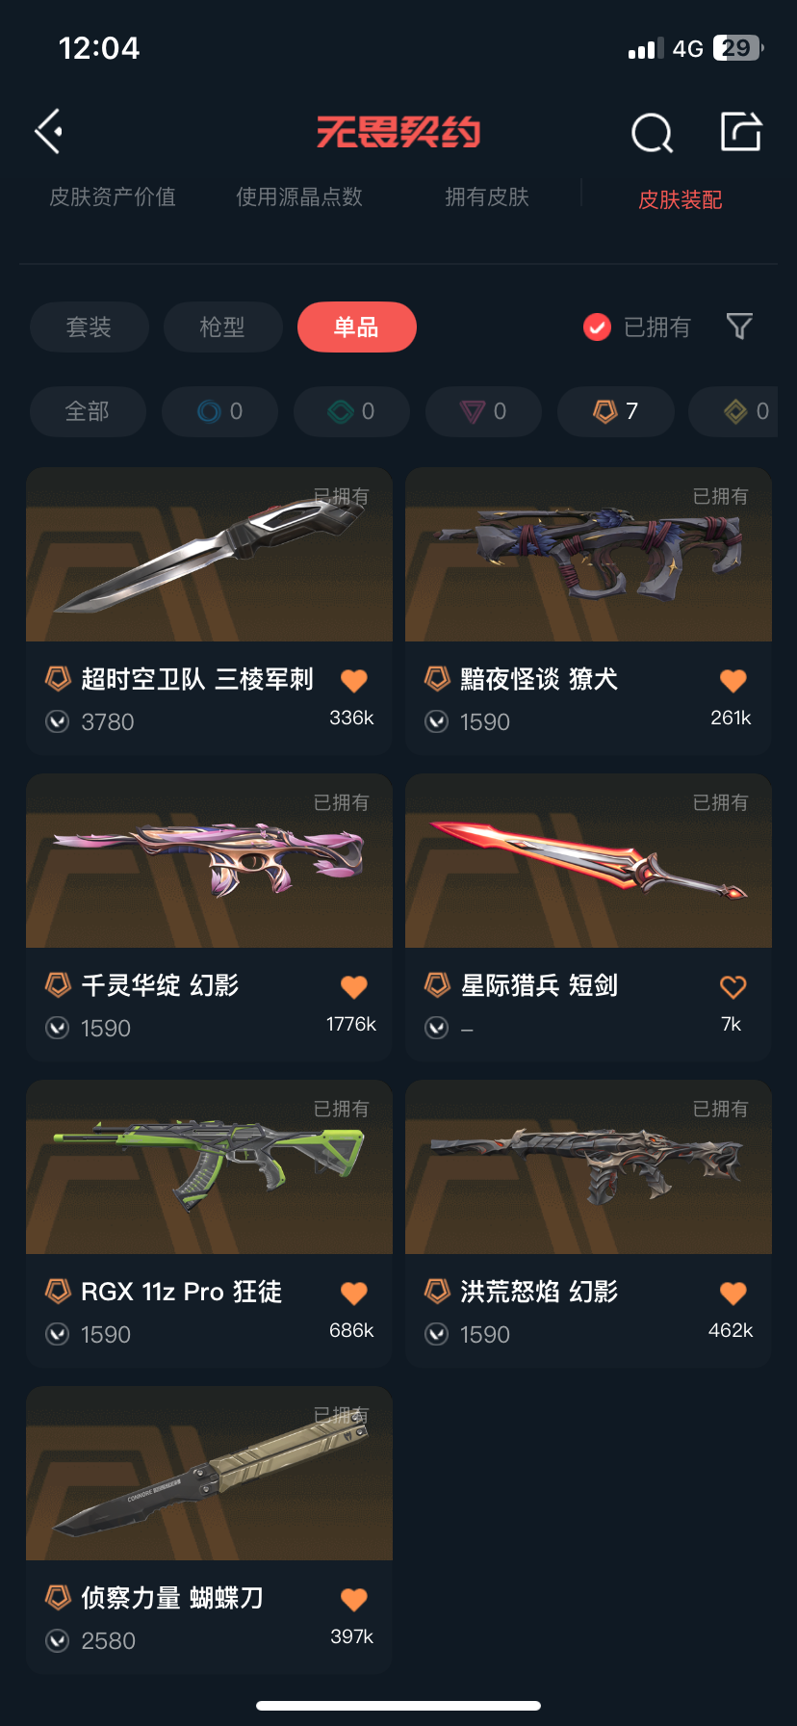Toggle heart on RGX 11z Pro 狂徒
The height and width of the screenshot is (1726, 797).
coord(354,1294)
